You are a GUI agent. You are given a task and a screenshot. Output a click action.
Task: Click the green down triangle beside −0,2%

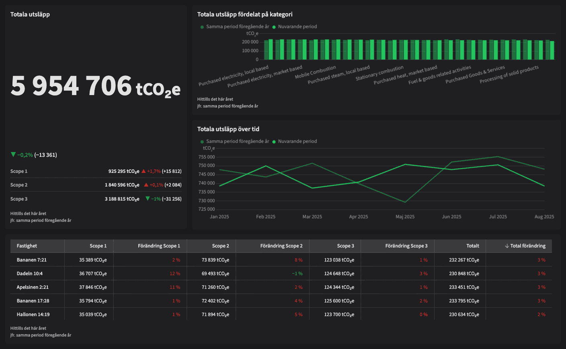[x=13, y=155]
